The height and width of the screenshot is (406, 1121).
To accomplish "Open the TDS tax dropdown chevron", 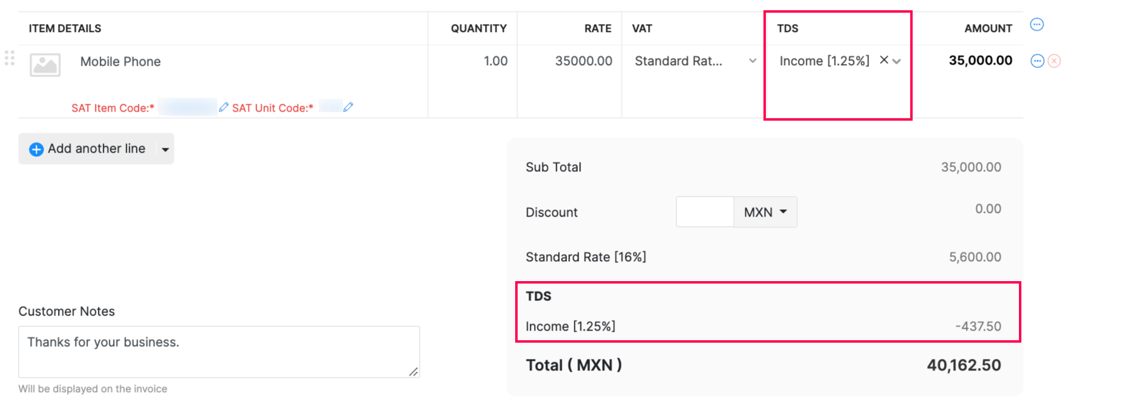I will coord(897,60).
